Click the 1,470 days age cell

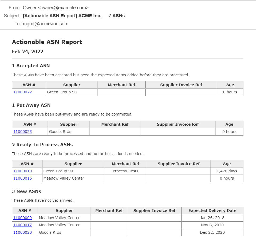pyautogui.click(x=227, y=171)
